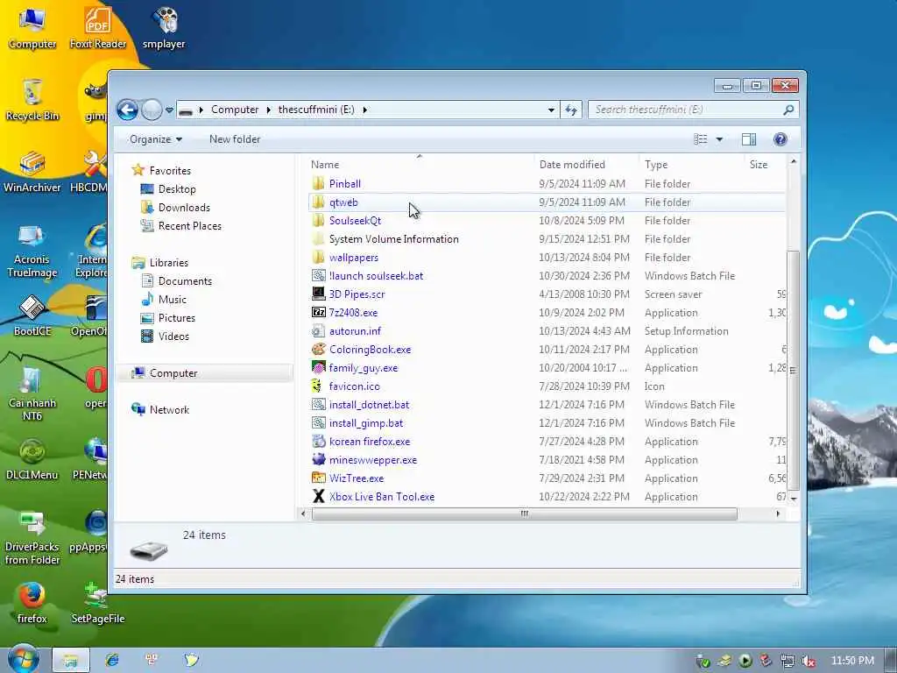The image size is (897, 673).
Task: Select the family_guy.exe file icon
Action: [318, 367]
